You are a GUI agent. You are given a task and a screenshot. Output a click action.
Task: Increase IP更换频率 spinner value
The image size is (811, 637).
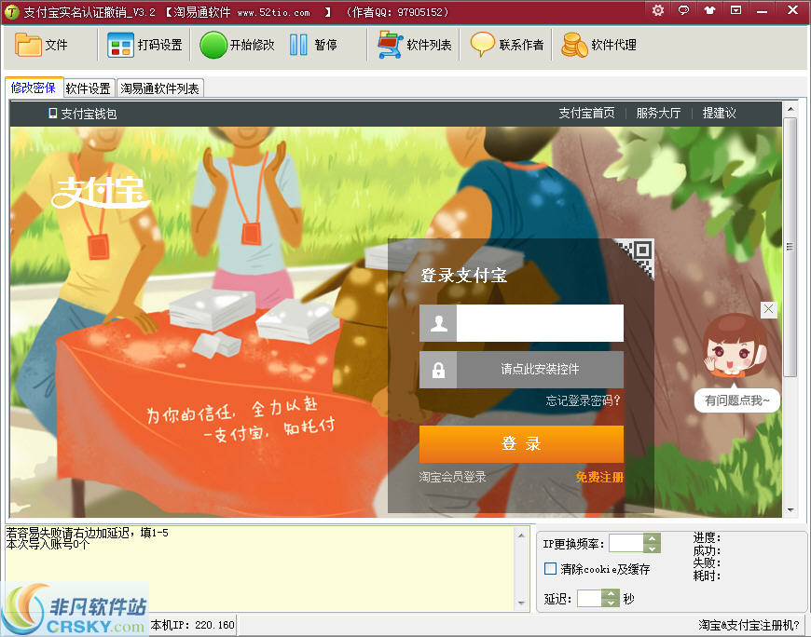click(652, 538)
